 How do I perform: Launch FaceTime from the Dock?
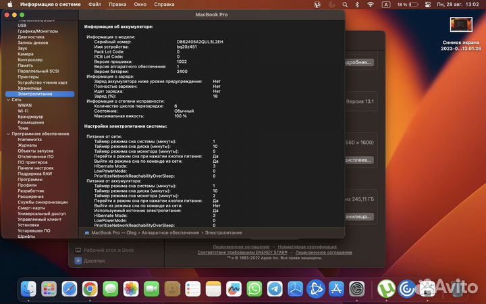[x=151, y=289]
